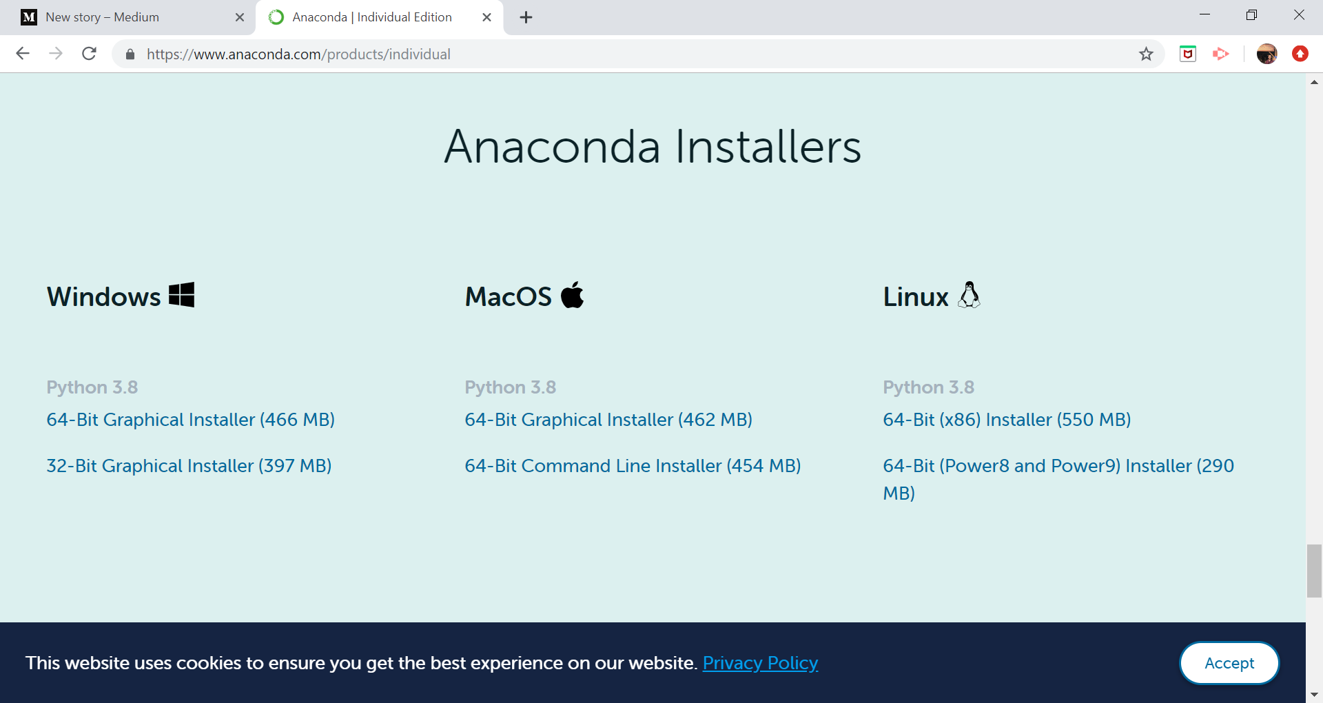Click the Windows heading text
Screen dimensions: 1323x703
[103, 296]
